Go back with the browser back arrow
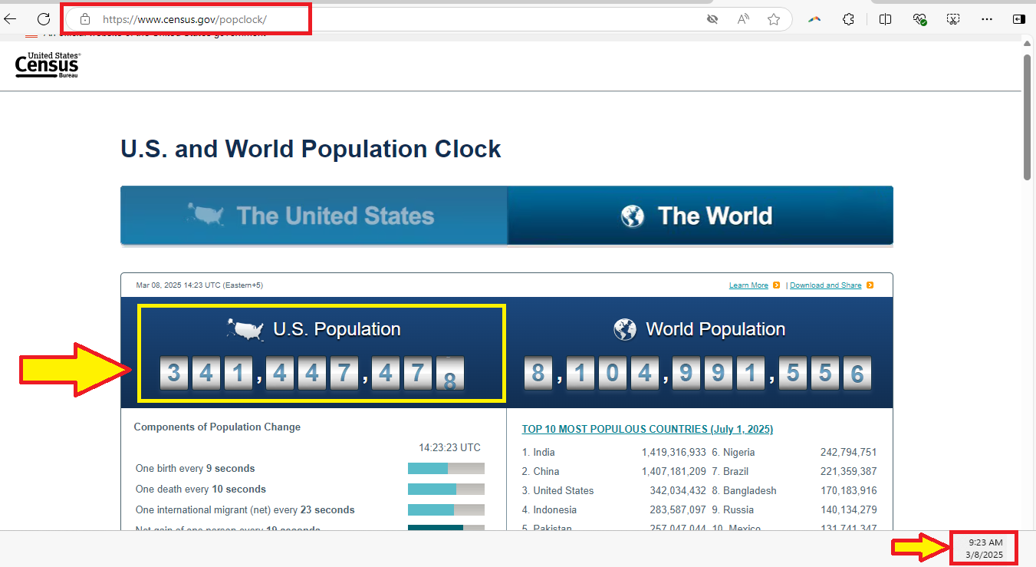This screenshot has width=1036, height=567. point(10,19)
